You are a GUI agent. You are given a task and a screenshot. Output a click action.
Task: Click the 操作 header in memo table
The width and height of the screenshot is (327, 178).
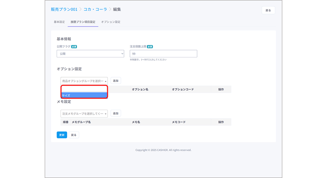coord(221,122)
